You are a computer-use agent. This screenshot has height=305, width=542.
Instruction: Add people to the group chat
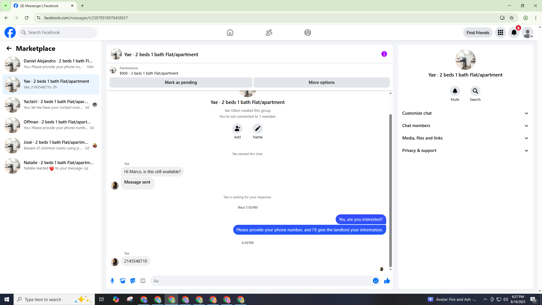[x=237, y=129]
